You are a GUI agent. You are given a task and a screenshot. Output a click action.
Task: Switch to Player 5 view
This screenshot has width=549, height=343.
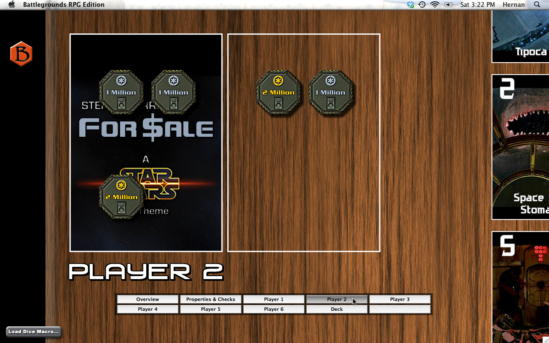(x=211, y=309)
